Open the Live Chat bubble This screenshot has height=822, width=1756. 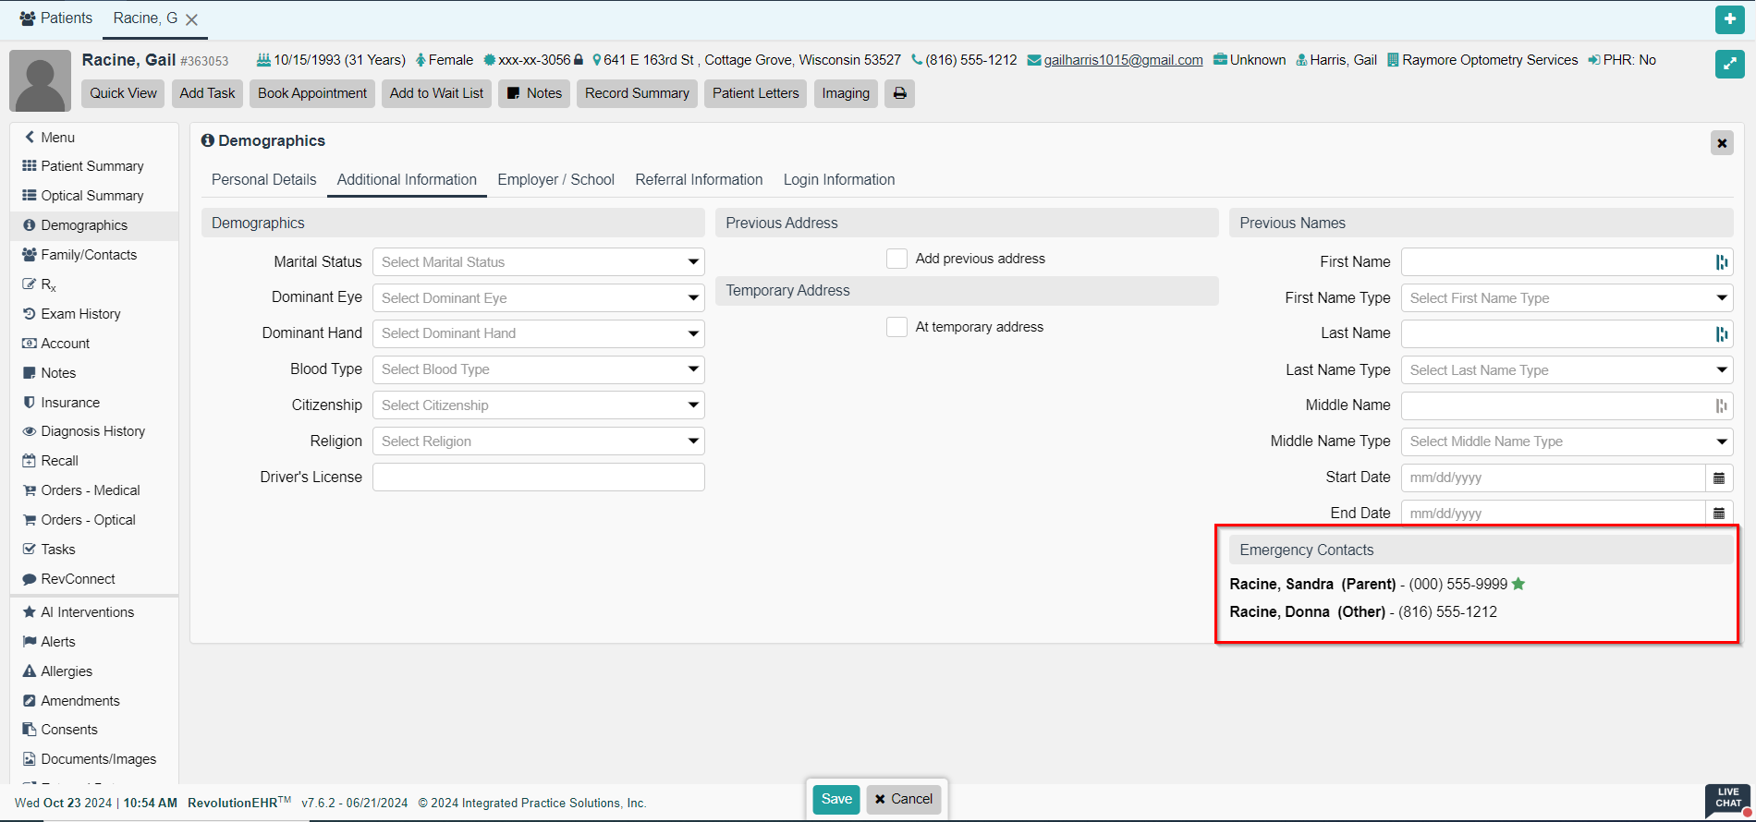[x=1727, y=800]
